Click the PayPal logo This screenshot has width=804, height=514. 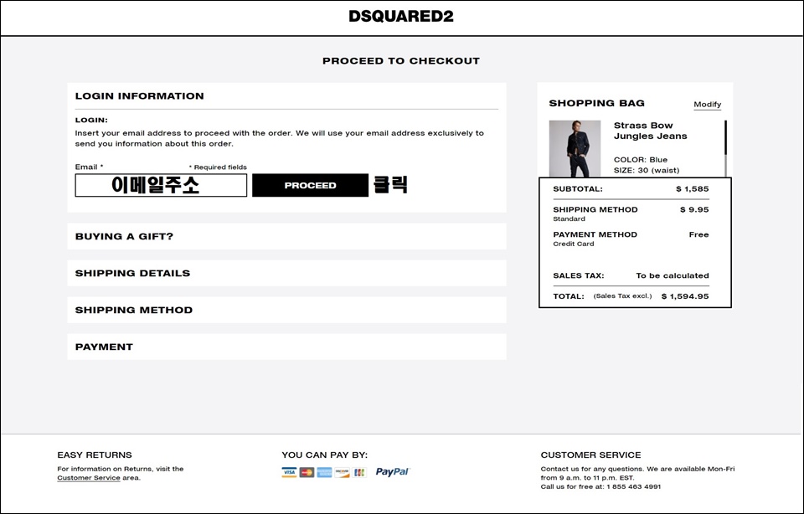[393, 471]
